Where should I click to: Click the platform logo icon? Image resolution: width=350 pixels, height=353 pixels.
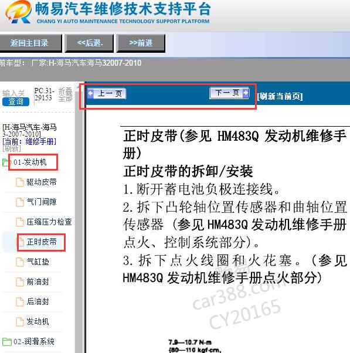[18, 12]
